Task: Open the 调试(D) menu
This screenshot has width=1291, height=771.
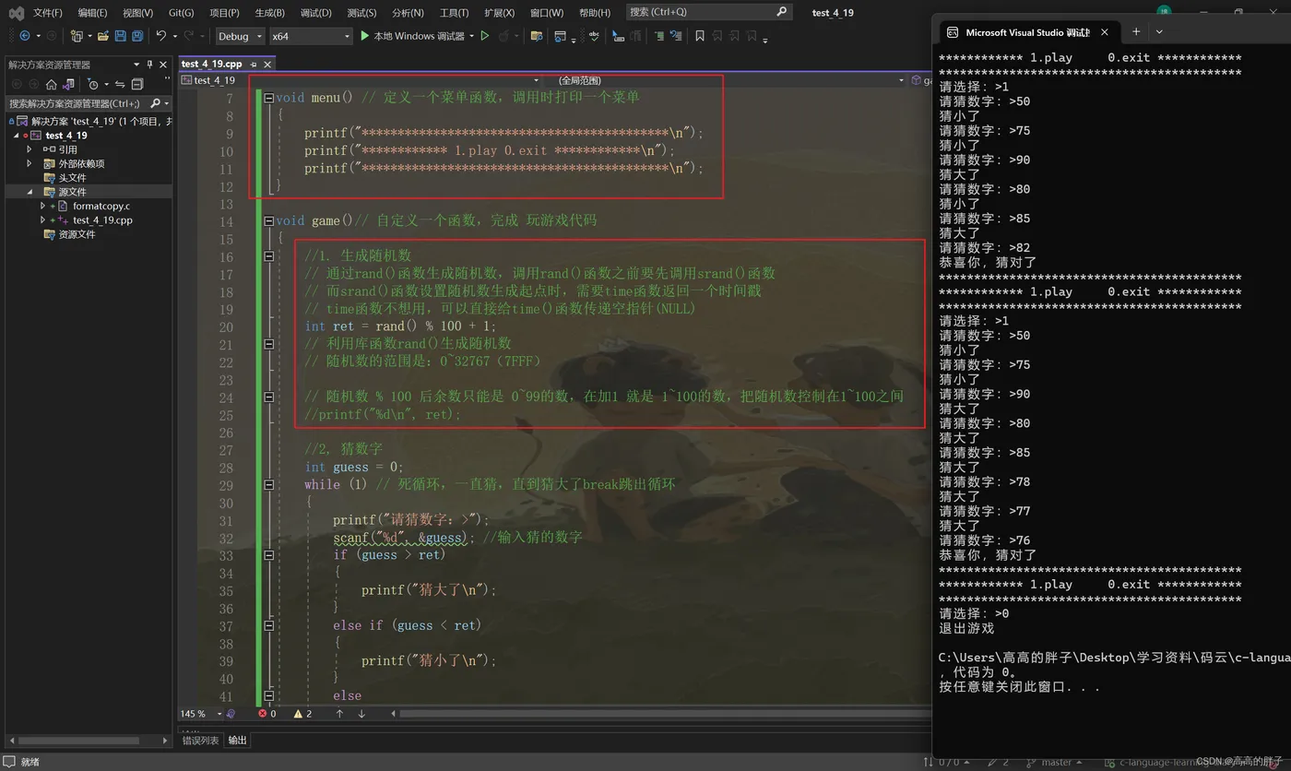Action: pyautogui.click(x=315, y=13)
